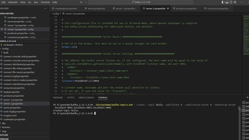This screenshot has width=249, height=140.
Task: Open the View menu
Action: click(23, 2)
